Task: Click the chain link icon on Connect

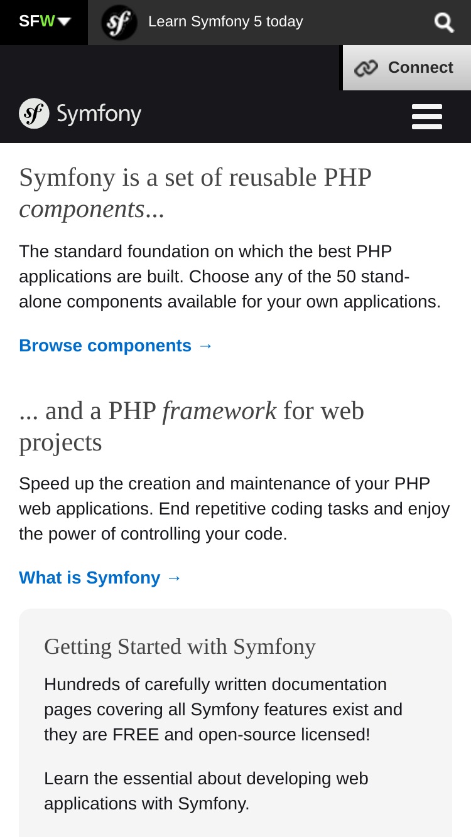Action: tap(366, 68)
